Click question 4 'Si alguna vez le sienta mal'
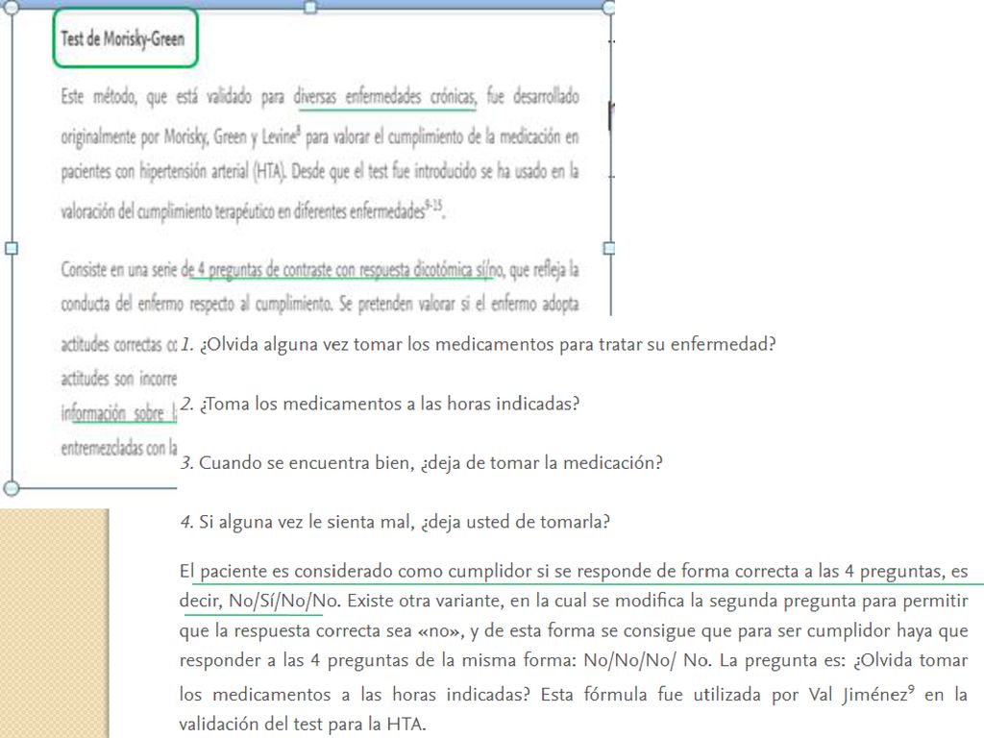The image size is (984, 738). (x=395, y=522)
